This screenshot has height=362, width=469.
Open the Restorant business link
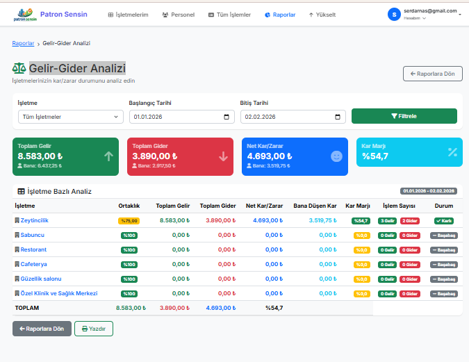[x=33, y=250]
